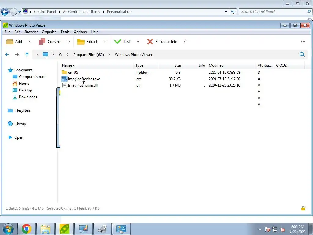Click the ImagingDevices.exe file icon
This screenshot has width=313, height=235.
[x=64, y=79]
